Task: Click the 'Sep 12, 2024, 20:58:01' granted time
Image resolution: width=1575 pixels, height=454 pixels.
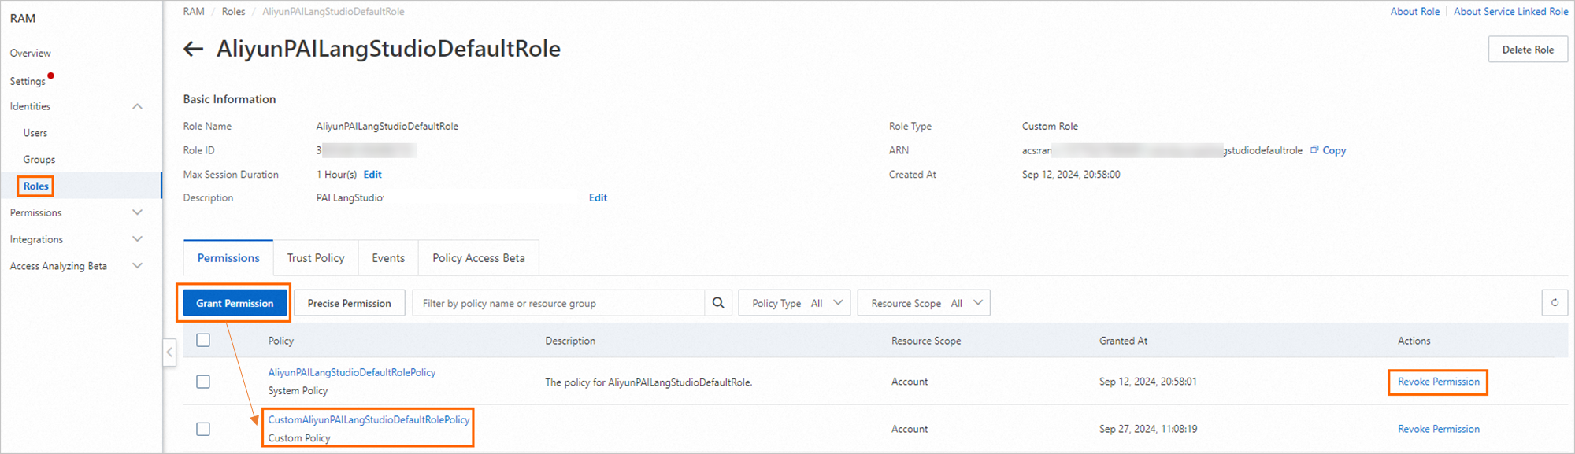Action: coord(1148,382)
